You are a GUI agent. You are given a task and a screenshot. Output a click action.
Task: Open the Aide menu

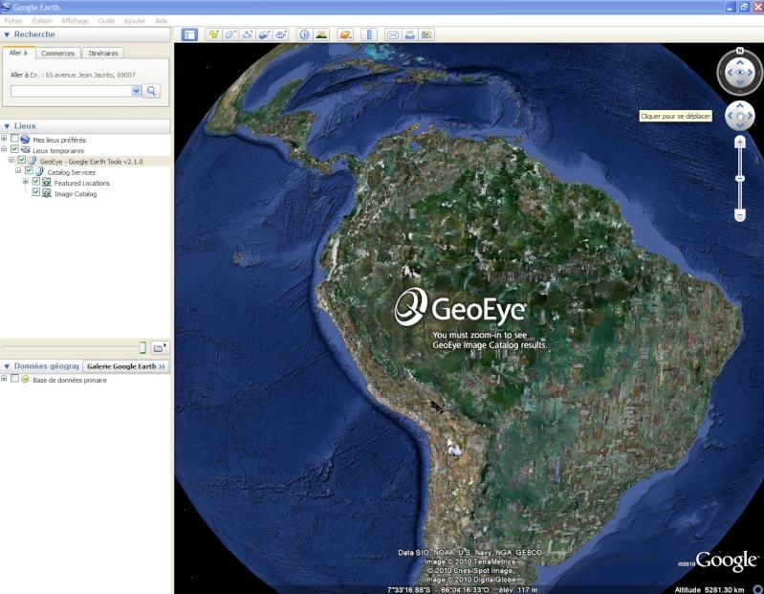[162, 21]
